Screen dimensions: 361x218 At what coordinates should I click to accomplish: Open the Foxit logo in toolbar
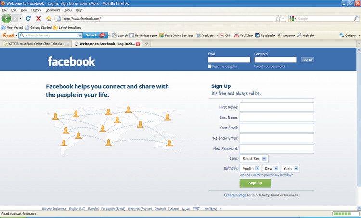coord(9,36)
